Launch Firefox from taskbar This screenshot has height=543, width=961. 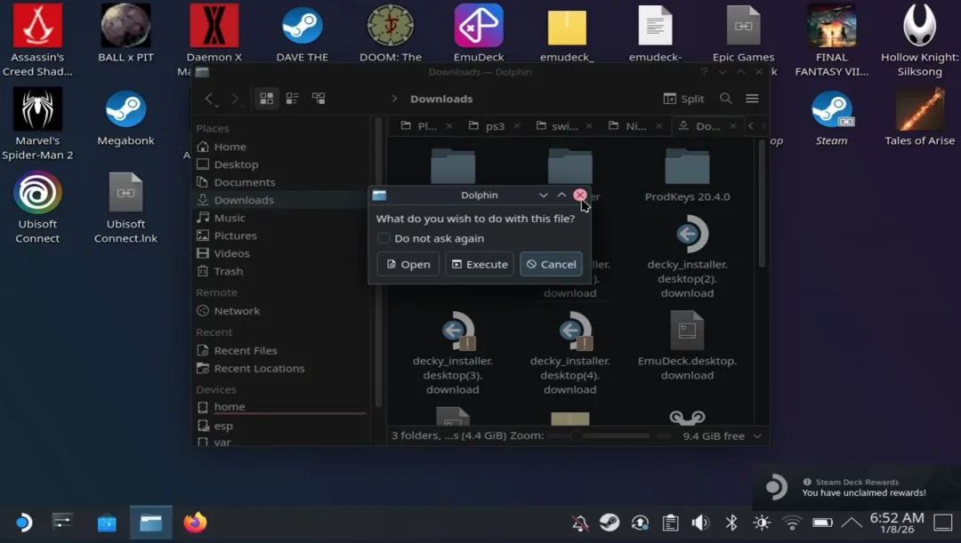click(x=195, y=523)
